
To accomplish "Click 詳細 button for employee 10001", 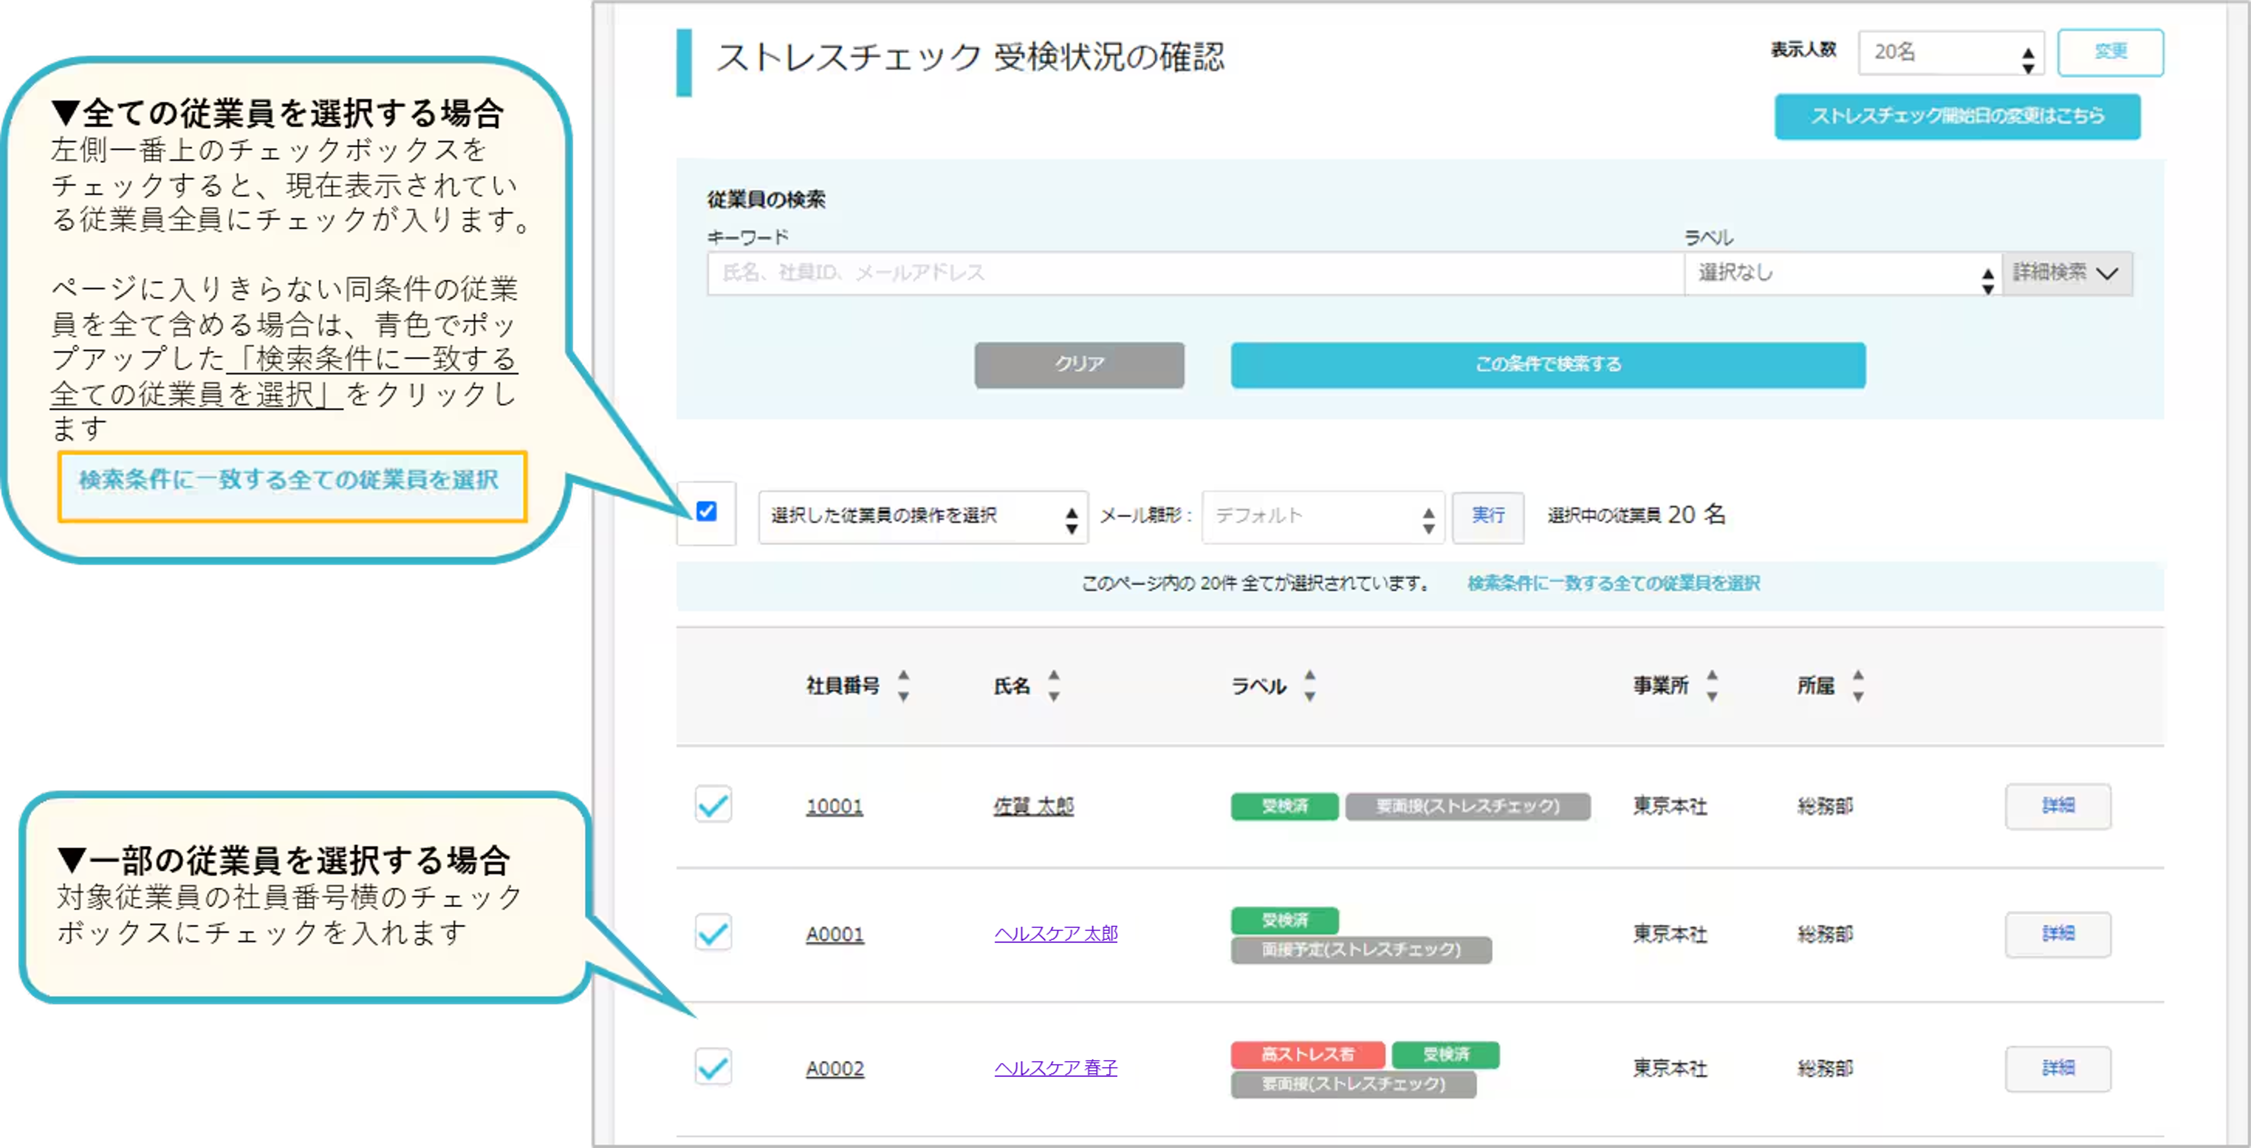I will click(x=2057, y=805).
